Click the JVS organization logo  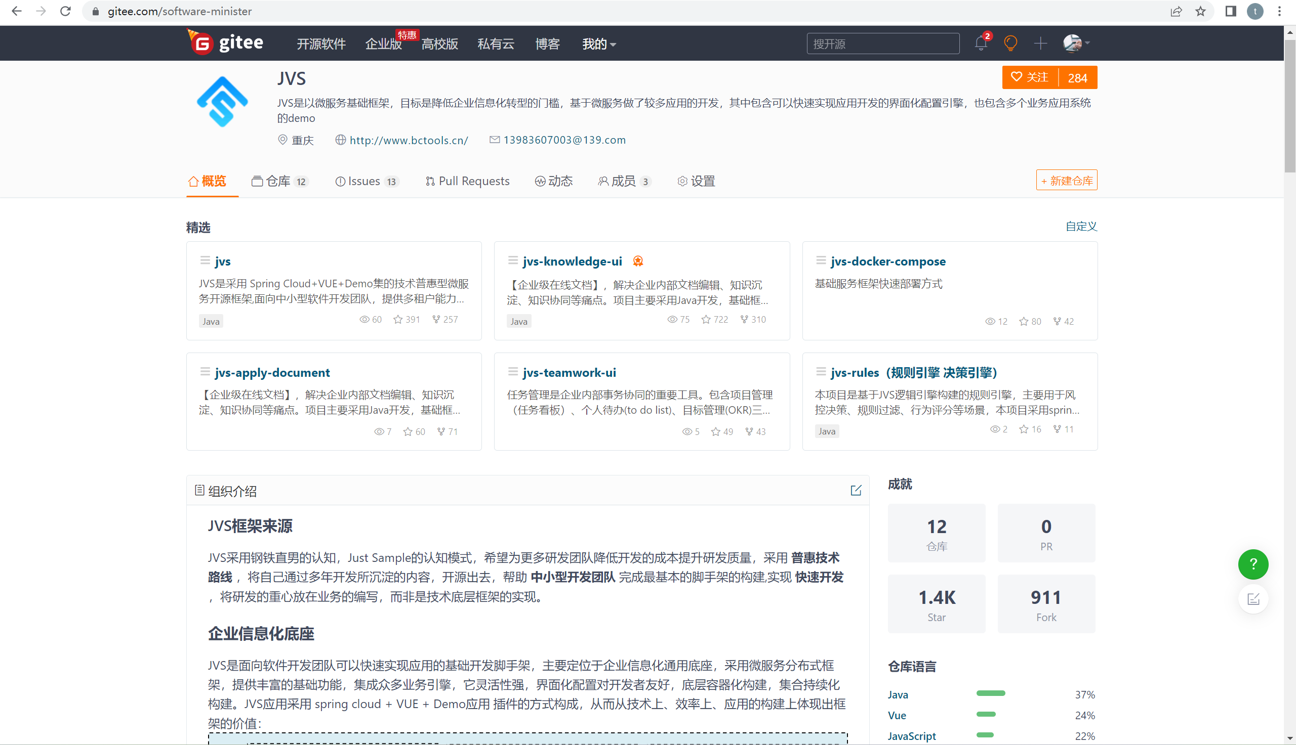coord(222,101)
